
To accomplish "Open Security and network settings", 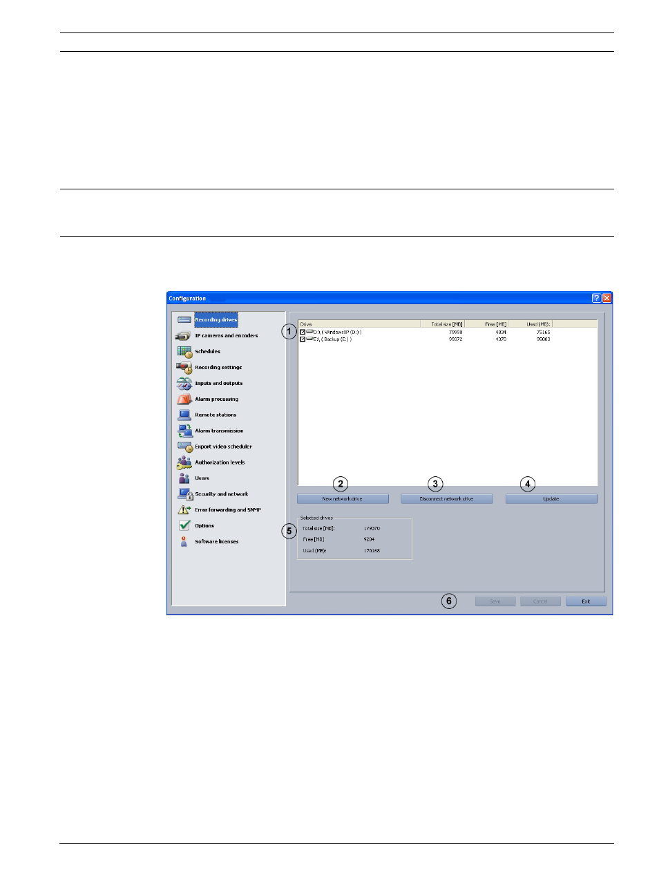I will [221, 494].
